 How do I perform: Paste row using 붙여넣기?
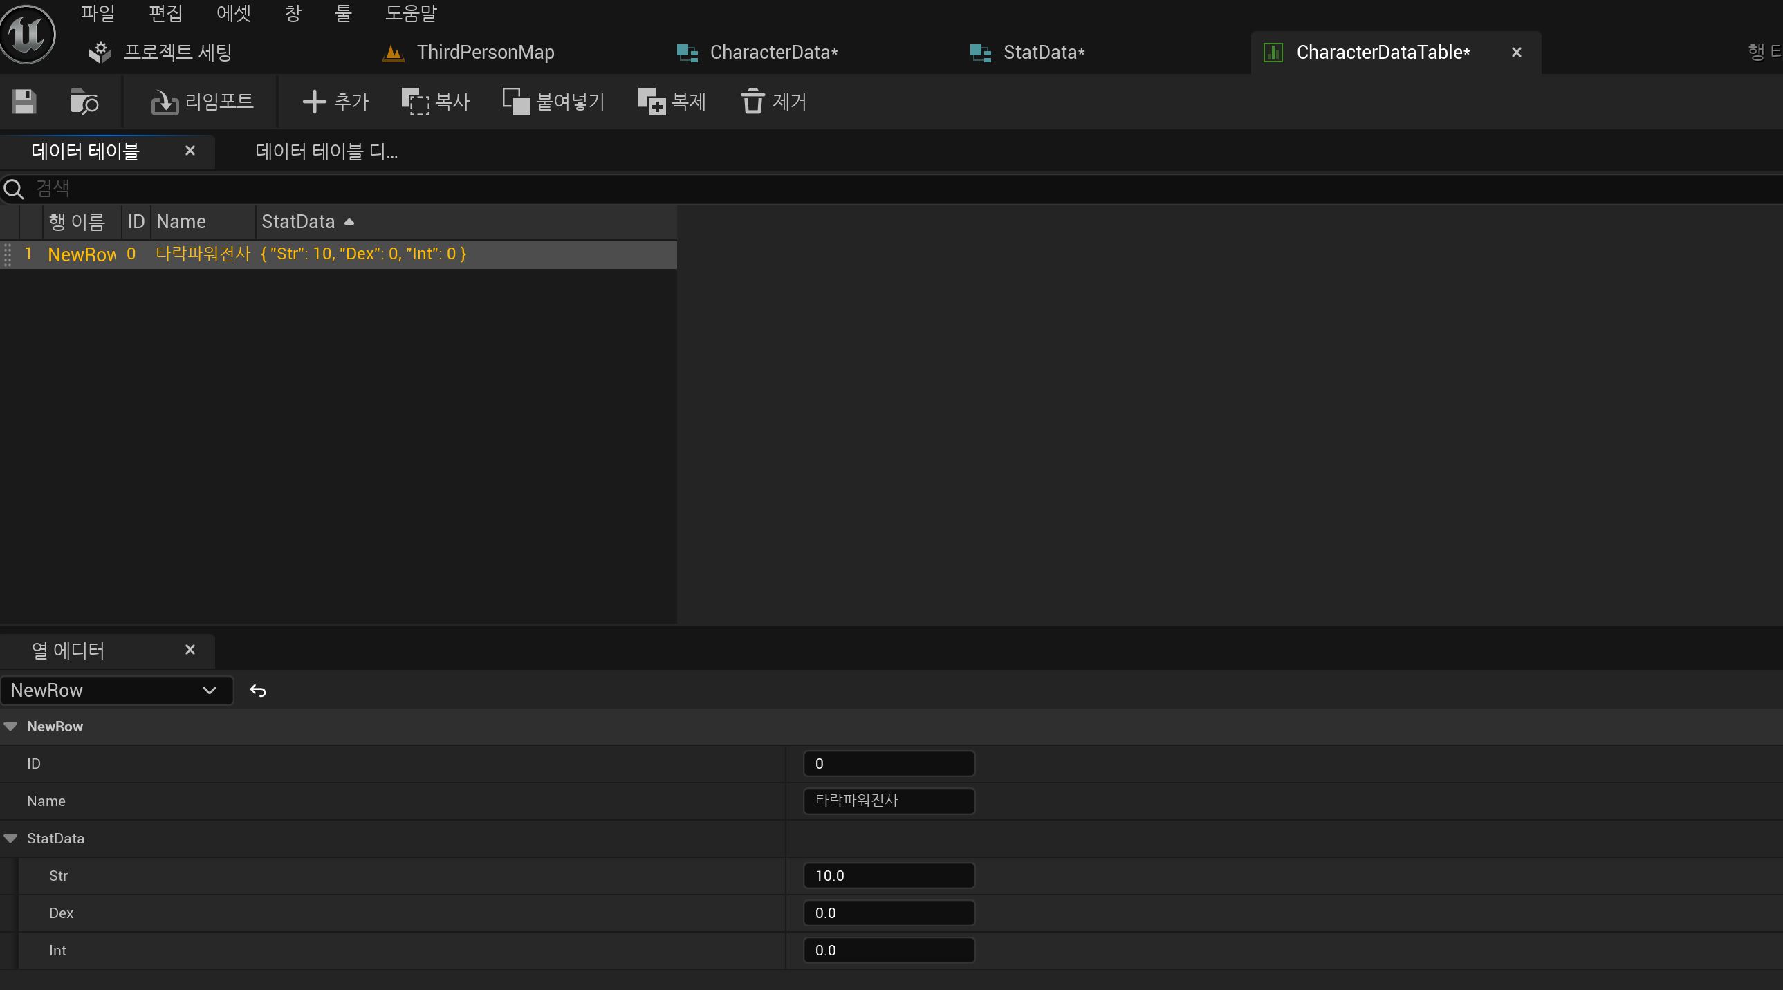tap(553, 102)
